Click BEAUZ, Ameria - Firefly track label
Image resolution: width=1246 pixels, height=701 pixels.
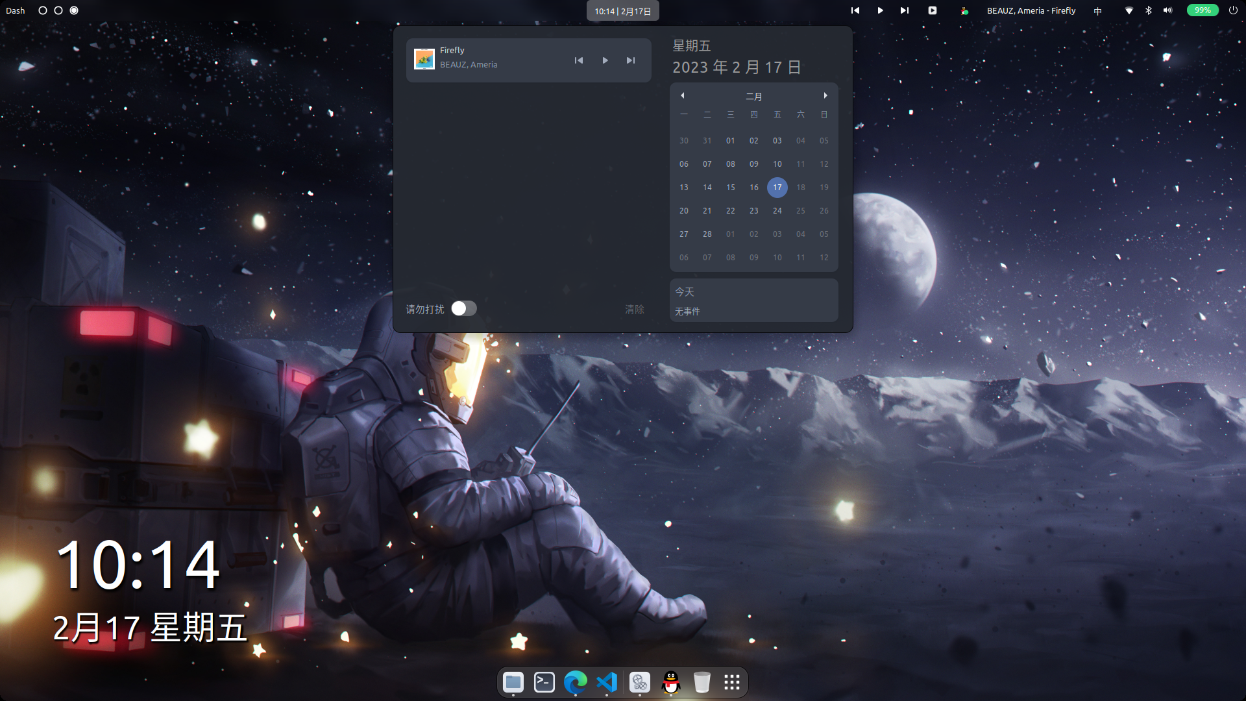coord(1031,10)
